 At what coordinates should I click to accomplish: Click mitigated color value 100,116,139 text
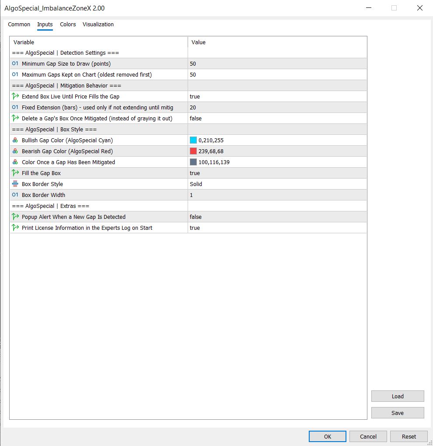[x=214, y=162]
